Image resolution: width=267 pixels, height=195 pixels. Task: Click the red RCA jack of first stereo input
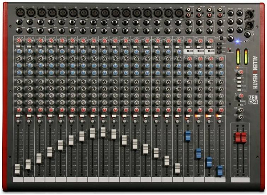coord(189,15)
